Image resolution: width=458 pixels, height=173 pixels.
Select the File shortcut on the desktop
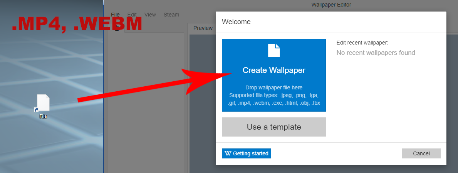[x=43, y=106]
